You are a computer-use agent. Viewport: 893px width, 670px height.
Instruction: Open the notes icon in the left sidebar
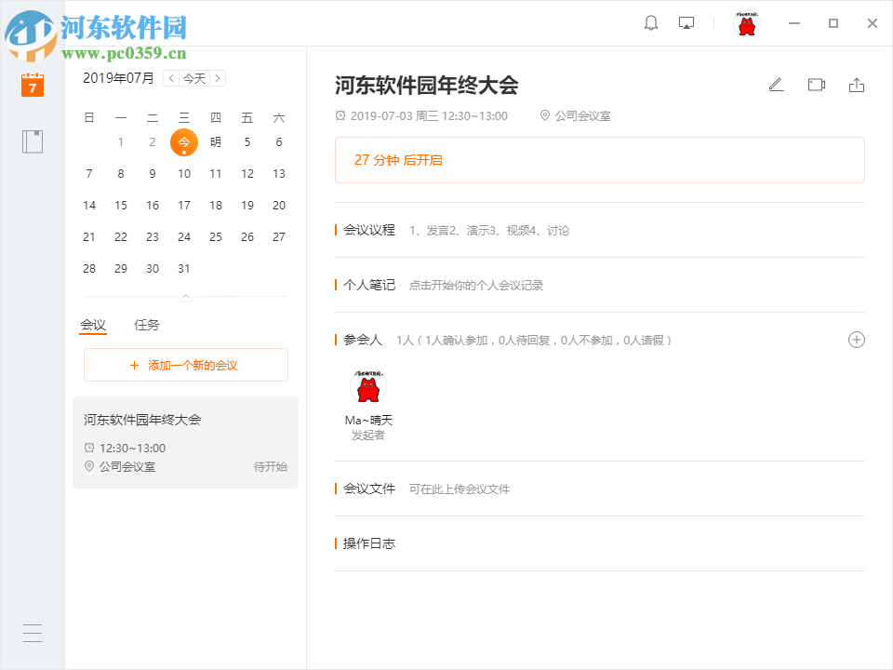coord(32,141)
